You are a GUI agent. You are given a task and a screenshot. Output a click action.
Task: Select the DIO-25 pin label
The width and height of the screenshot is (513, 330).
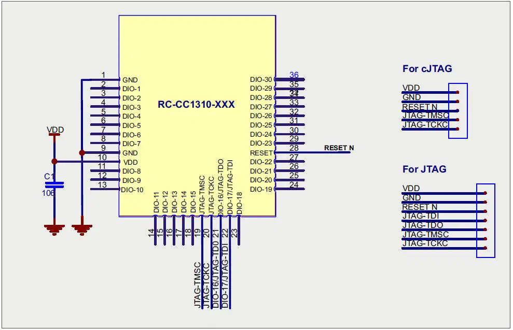[x=261, y=125]
